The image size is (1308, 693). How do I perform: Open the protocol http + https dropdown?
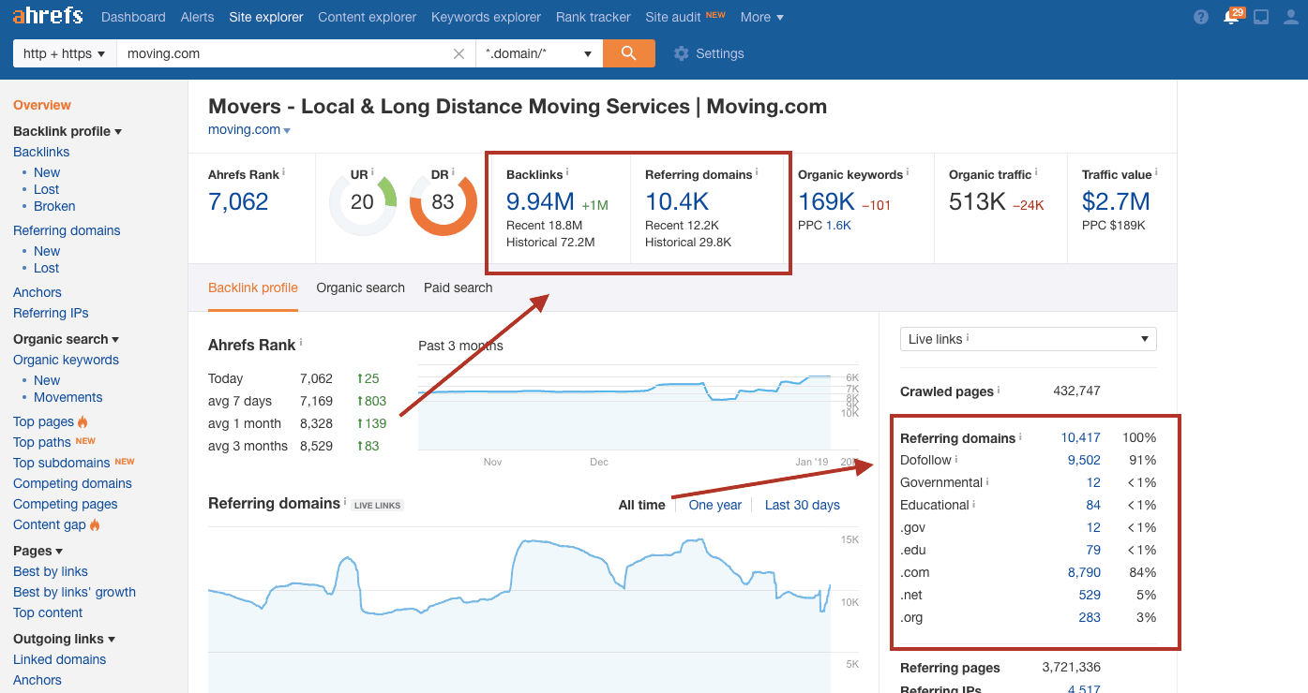(65, 53)
